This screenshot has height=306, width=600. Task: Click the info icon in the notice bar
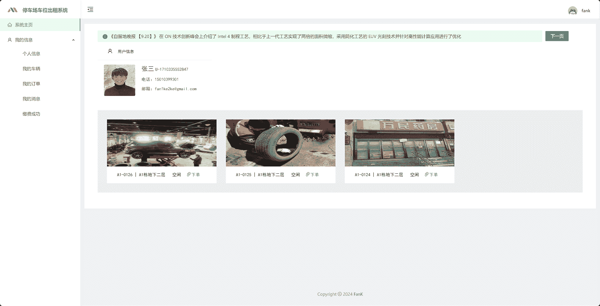pos(105,36)
